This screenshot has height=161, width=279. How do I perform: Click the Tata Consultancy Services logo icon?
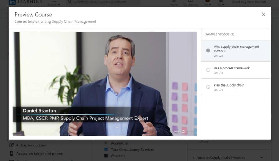pos(106,150)
